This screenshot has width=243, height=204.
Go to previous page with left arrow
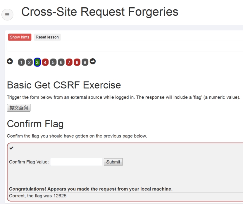(x=10, y=61)
